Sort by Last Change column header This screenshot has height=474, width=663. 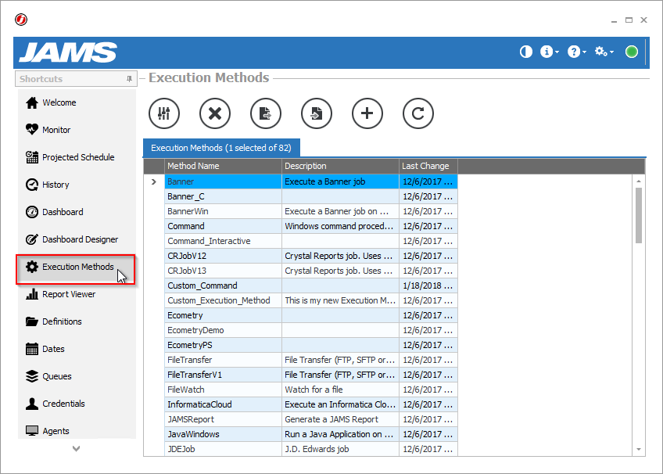click(x=428, y=166)
